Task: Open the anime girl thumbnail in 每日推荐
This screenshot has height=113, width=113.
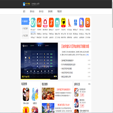Action: click(48, 108)
